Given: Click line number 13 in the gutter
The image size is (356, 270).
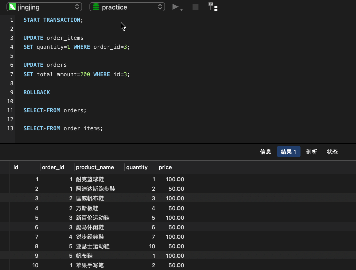Looking at the screenshot, I should coord(10,128).
